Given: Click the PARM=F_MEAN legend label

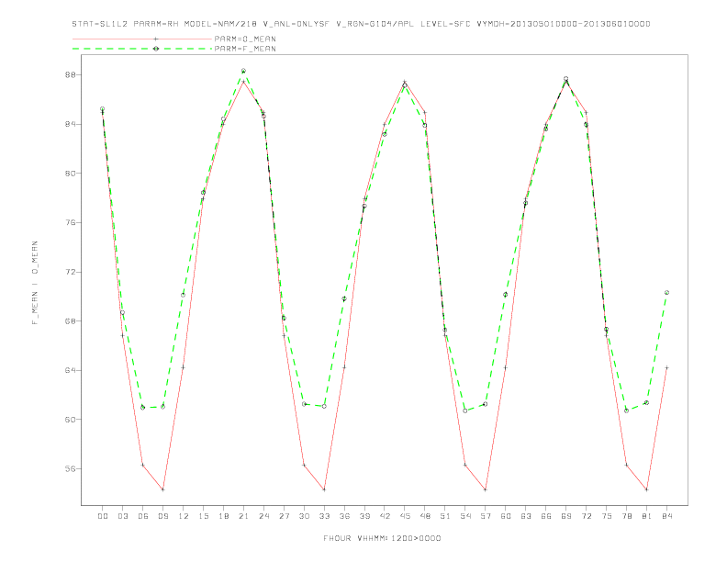Looking at the screenshot, I should [x=245, y=49].
